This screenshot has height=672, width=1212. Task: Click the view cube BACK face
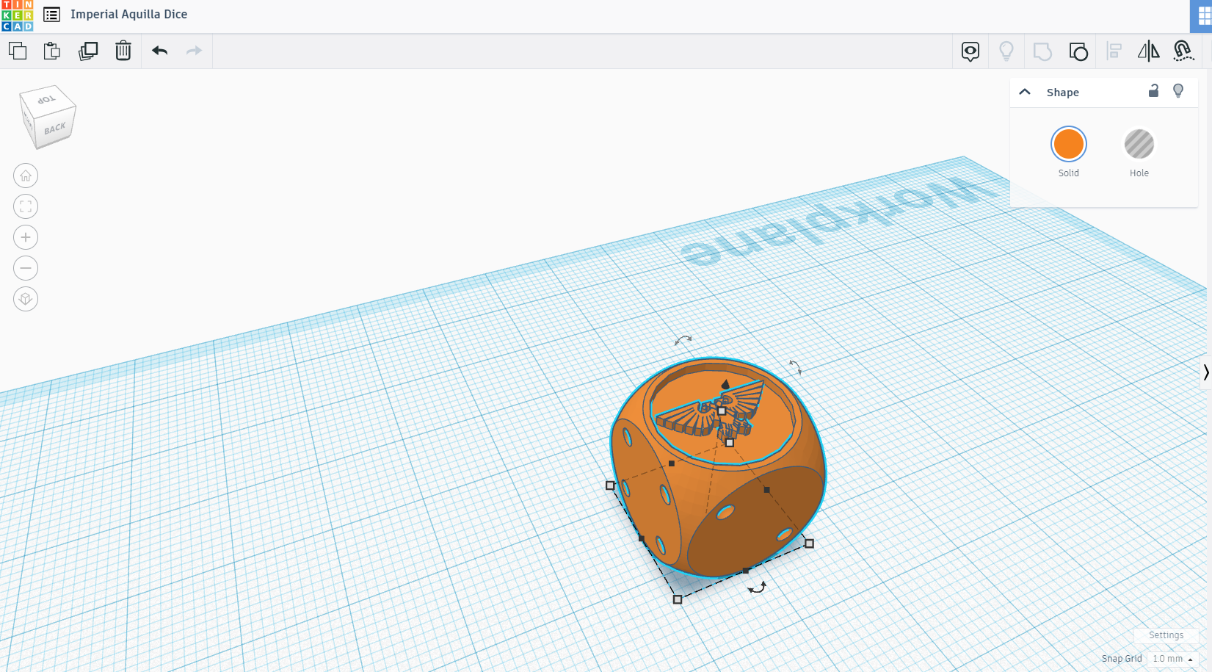(55, 129)
